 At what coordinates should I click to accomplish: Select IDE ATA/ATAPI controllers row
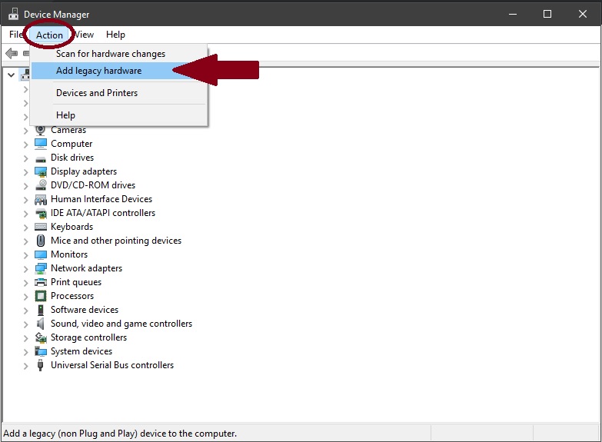(103, 213)
